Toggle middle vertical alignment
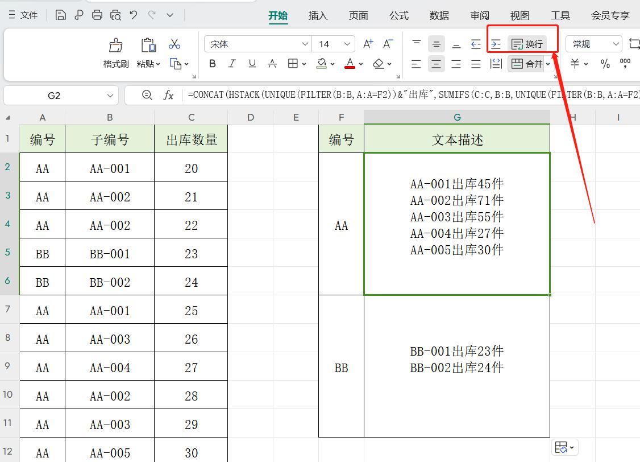Image resolution: width=640 pixels, height=462 pixels. pyautogui.click(x=437, y=44)
